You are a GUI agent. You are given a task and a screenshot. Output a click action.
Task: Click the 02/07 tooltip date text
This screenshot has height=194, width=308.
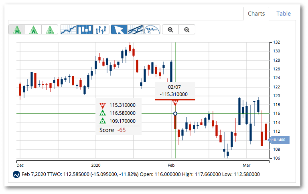click(x=174, y=87)
